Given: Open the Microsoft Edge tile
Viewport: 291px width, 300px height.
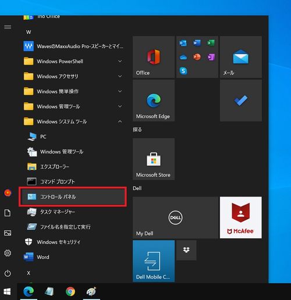Looking at the screenshot, I should 154,101.
